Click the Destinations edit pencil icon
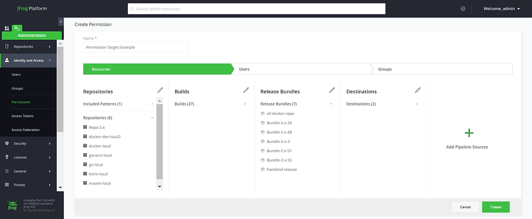Image resolution: width=532 pixels, height=219 pixels. click(x=418, y=90)
